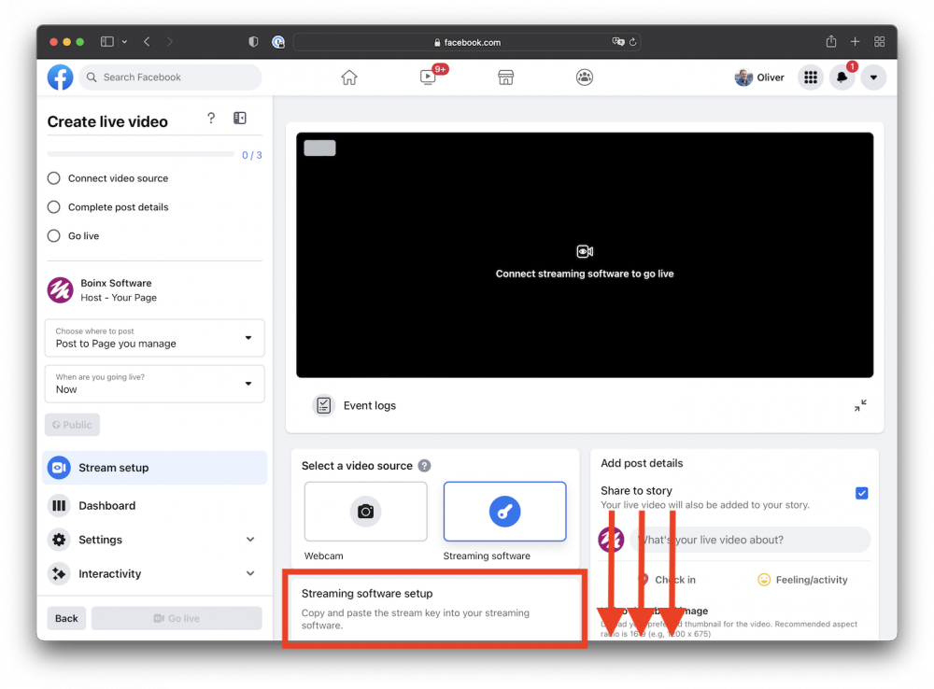This screenshot has height=689, width=934.
Task: Open the Dashboard menu item
Action: coord(155,506)
